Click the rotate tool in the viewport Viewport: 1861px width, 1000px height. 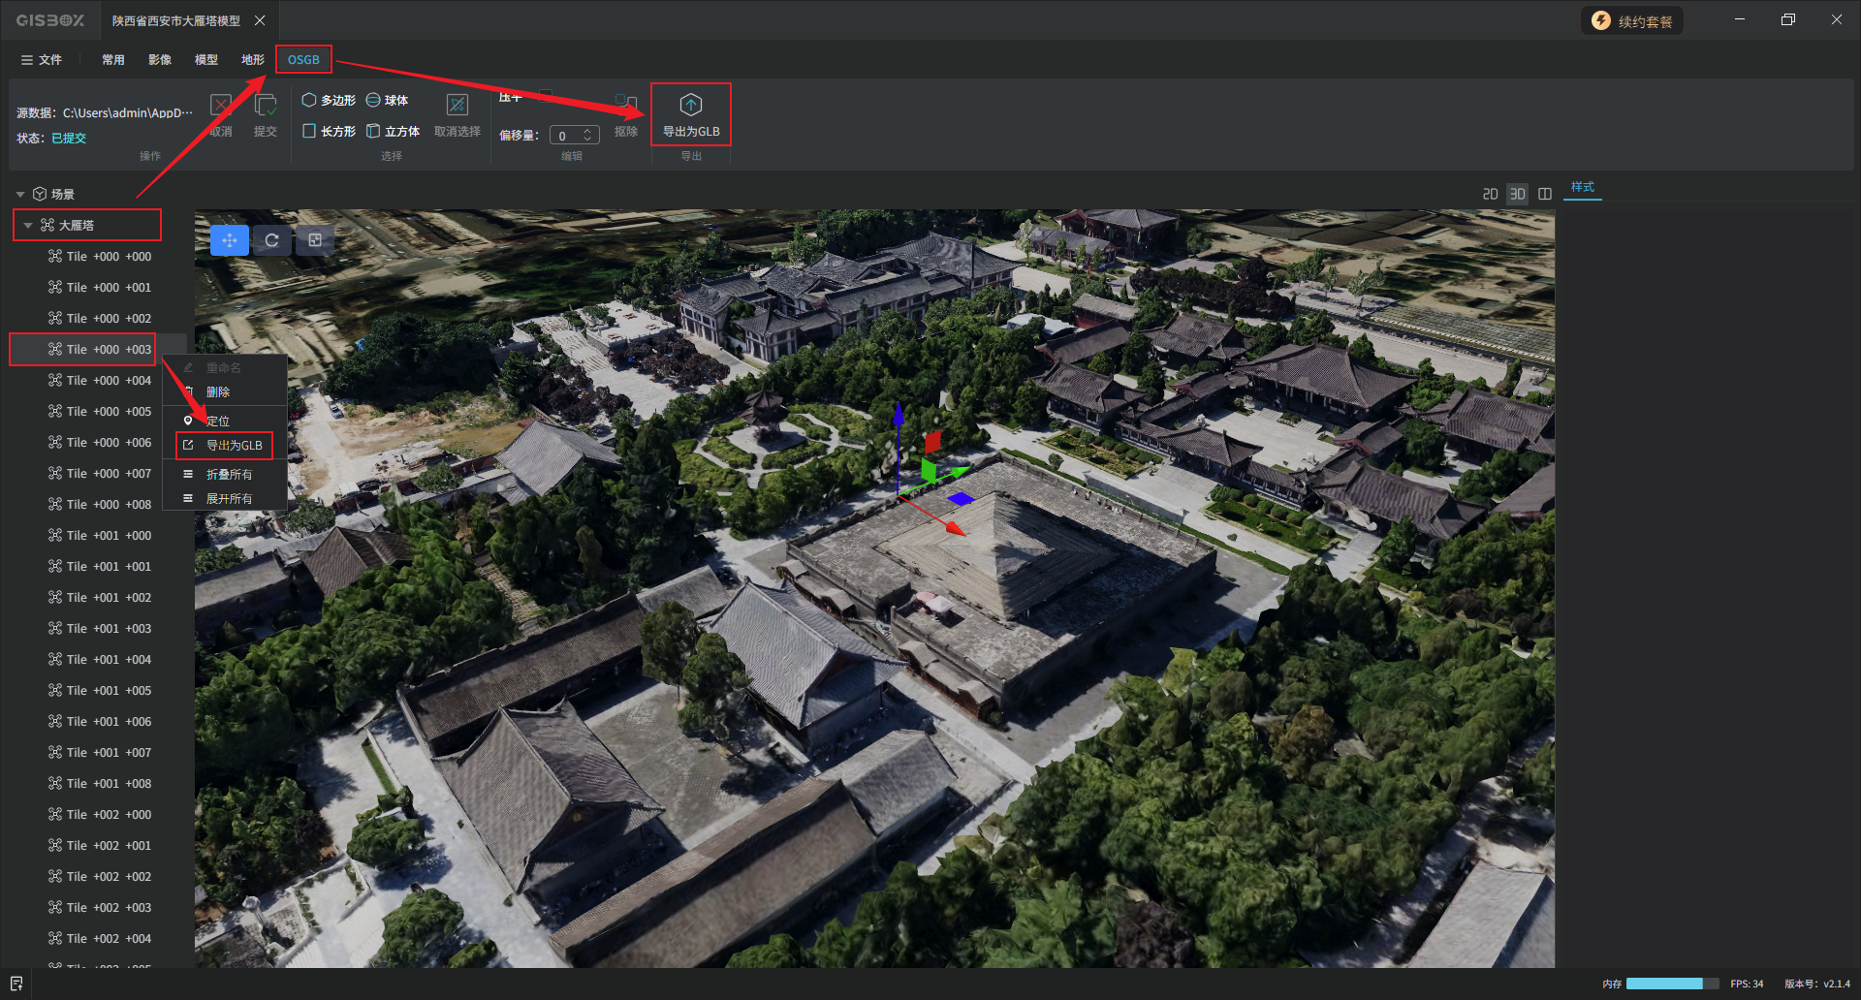click(x=272, y=240)
